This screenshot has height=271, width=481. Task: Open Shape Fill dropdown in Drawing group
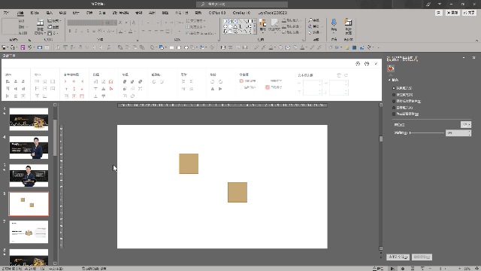tap(292, 20)
